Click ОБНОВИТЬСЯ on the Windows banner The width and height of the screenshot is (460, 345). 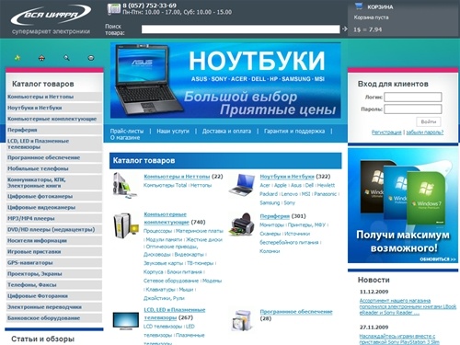point(438,259)
